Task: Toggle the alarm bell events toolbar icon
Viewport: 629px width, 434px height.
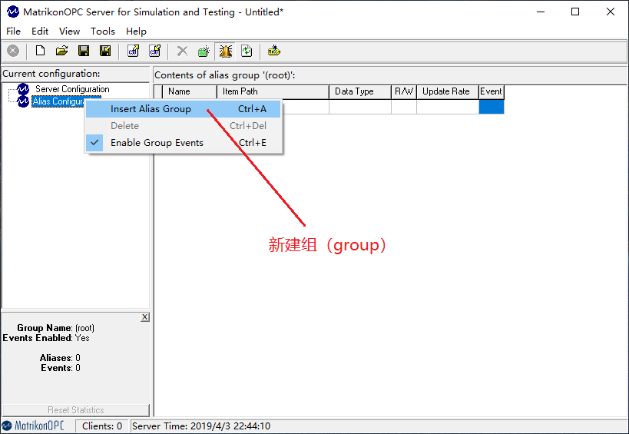Action: coord(226,51)
